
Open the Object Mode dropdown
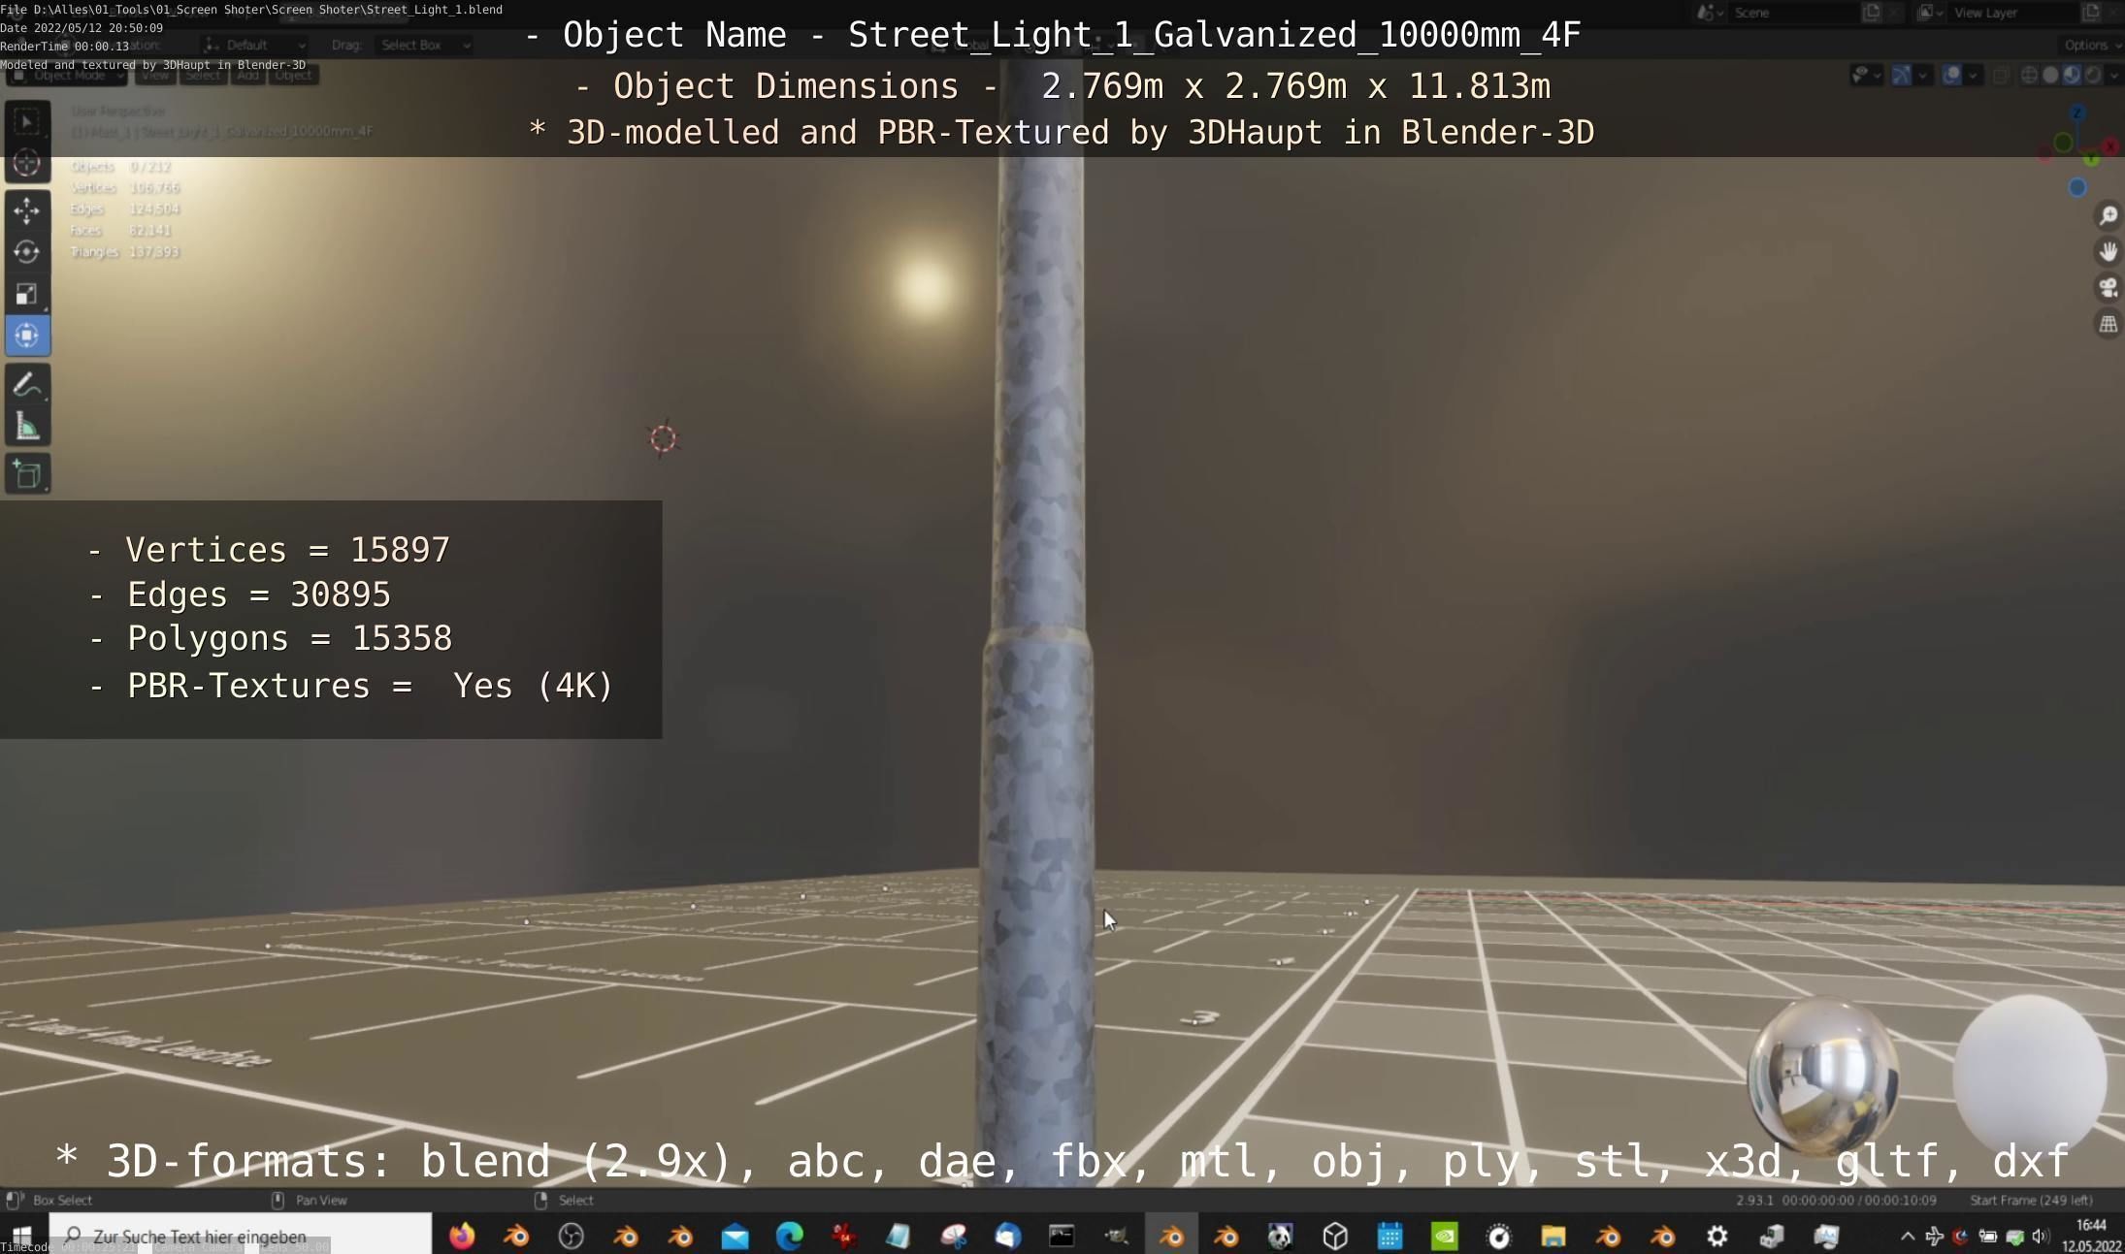click(68, 75)
